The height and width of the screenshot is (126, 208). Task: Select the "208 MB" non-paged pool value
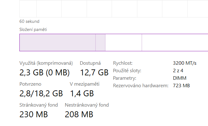79,114
